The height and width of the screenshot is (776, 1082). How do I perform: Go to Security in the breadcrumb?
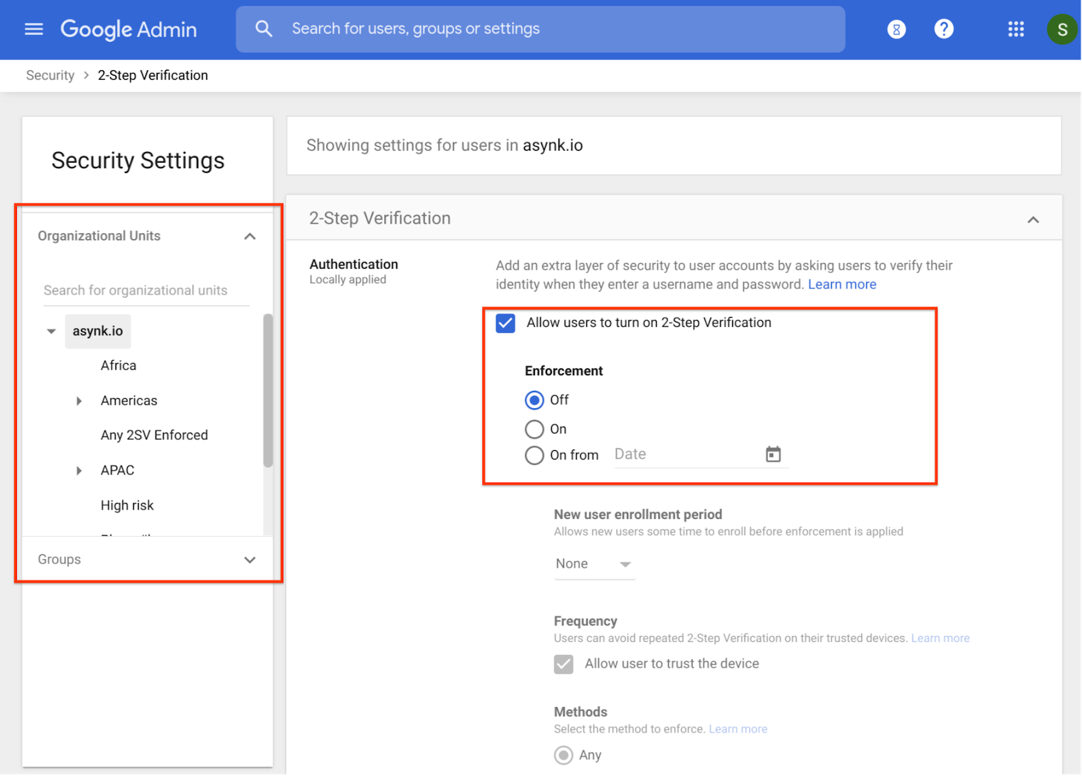pos(50,75)
